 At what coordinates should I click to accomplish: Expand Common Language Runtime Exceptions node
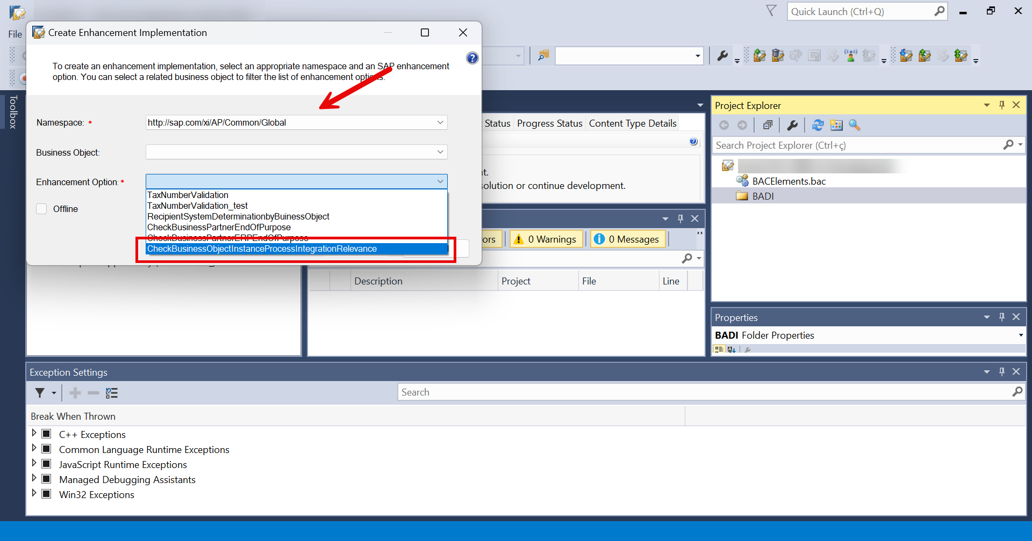[x=34, y=448]
